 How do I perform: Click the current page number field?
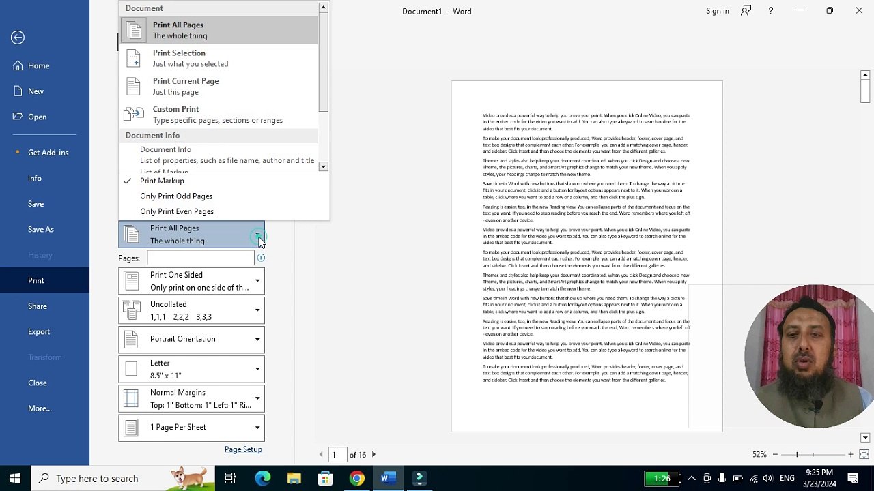point(336,454)
